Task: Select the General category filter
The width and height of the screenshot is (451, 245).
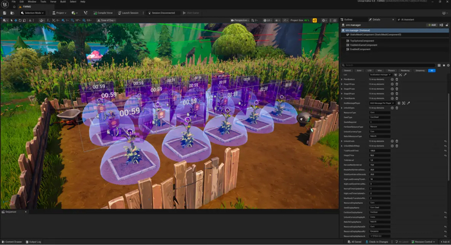Action: [x=347, y=70]
